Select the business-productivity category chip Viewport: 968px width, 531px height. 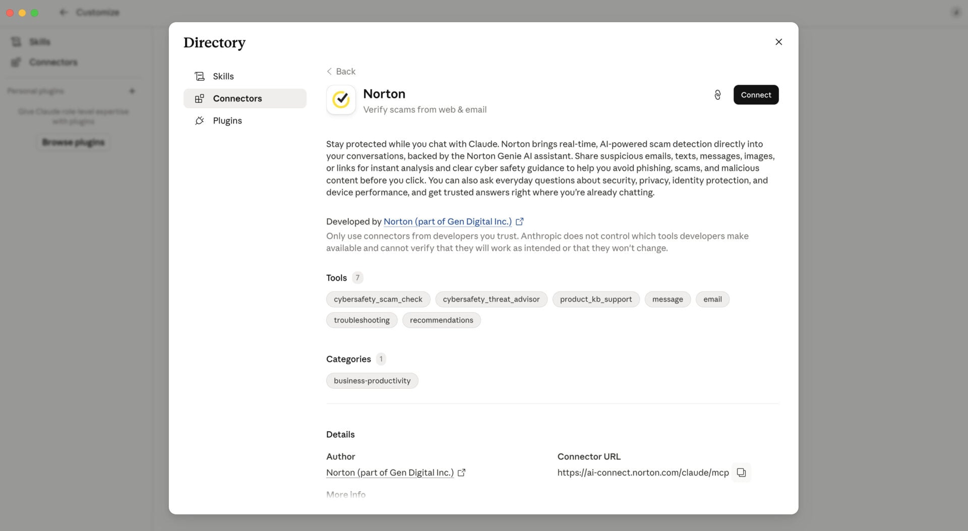[x=372, y=381]
